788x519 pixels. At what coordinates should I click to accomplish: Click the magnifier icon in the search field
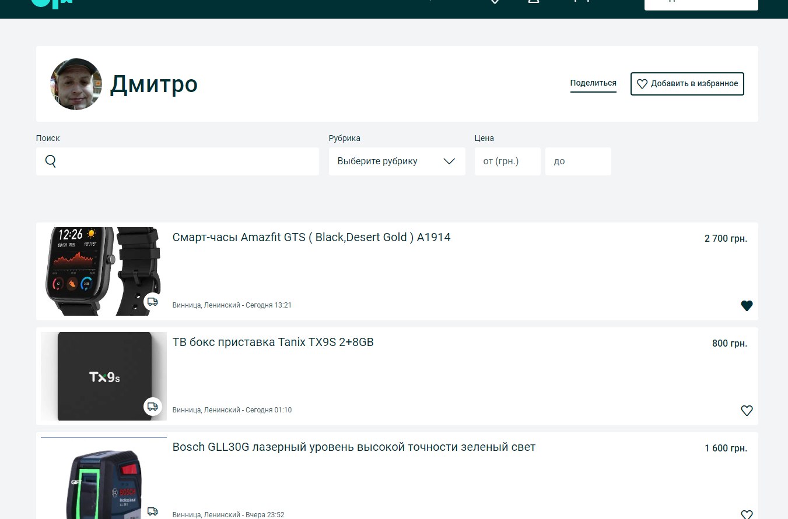click(x=50, y=161)
